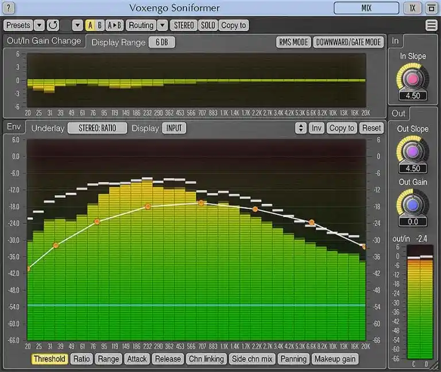
Task: Click the threshold curve node near 39 Hz
Action: 56,246
